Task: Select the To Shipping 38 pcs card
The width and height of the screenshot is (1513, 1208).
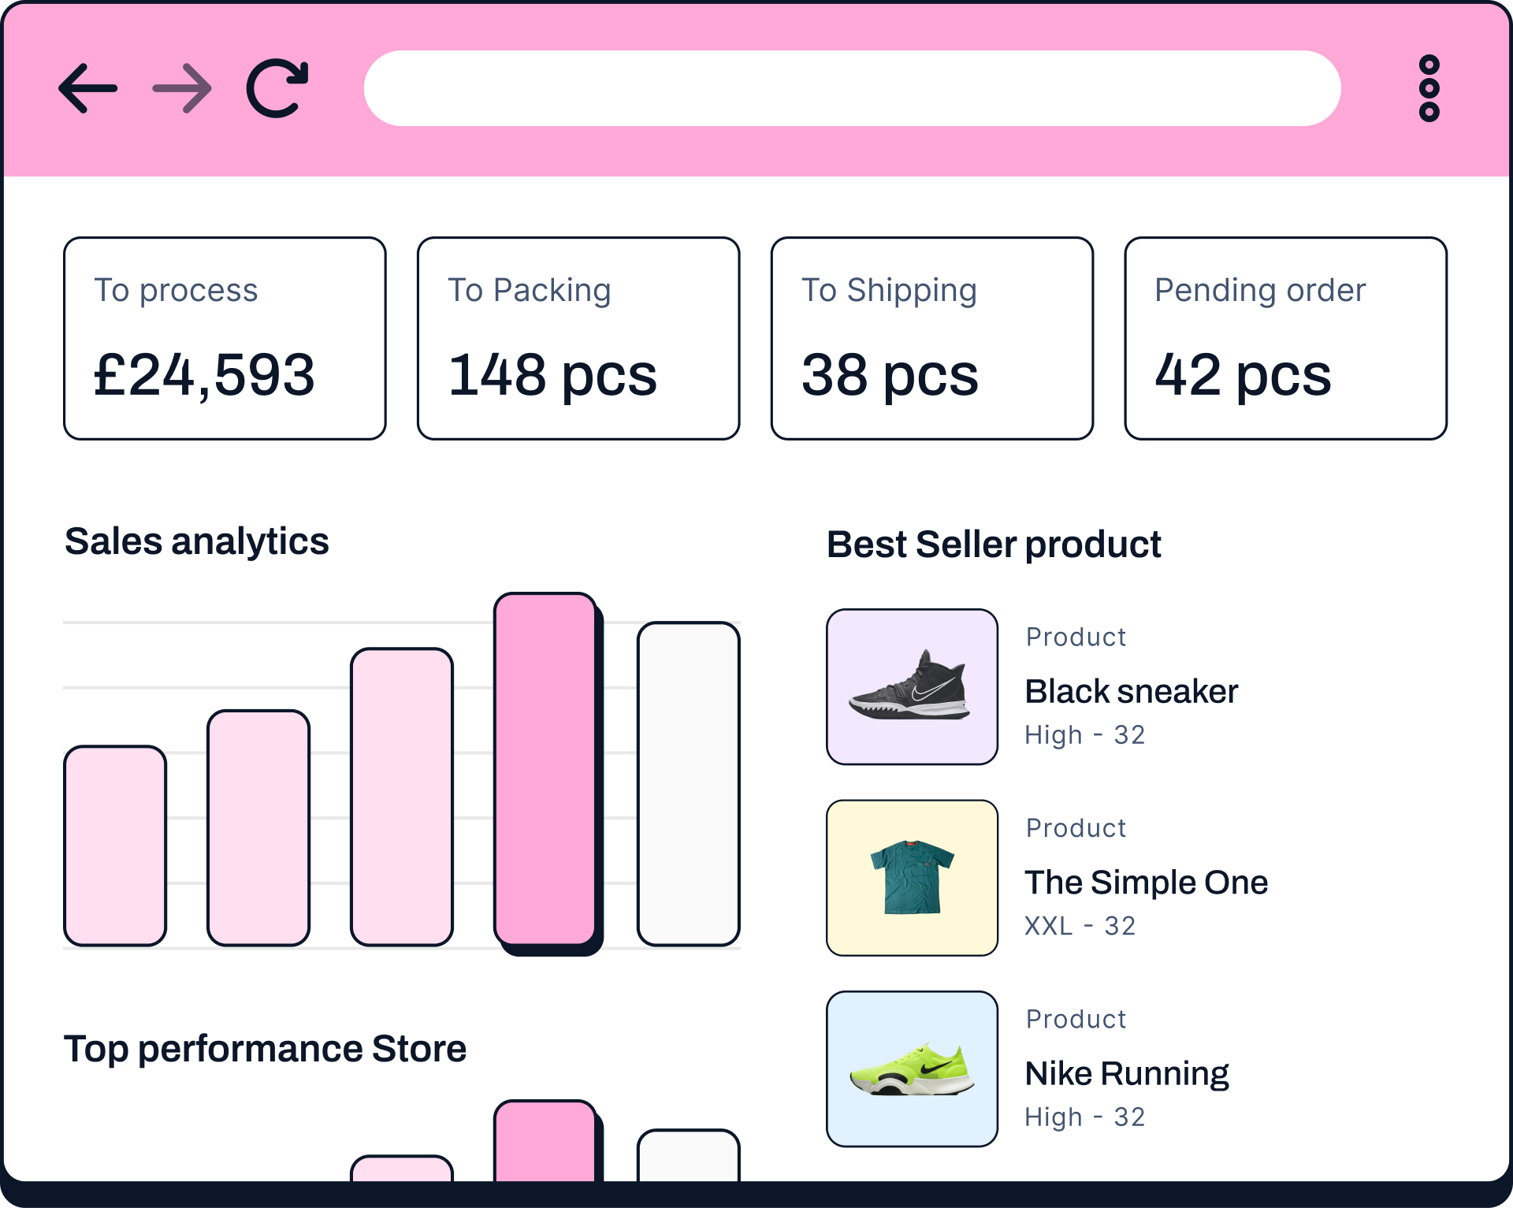Action: coord(932,338)
